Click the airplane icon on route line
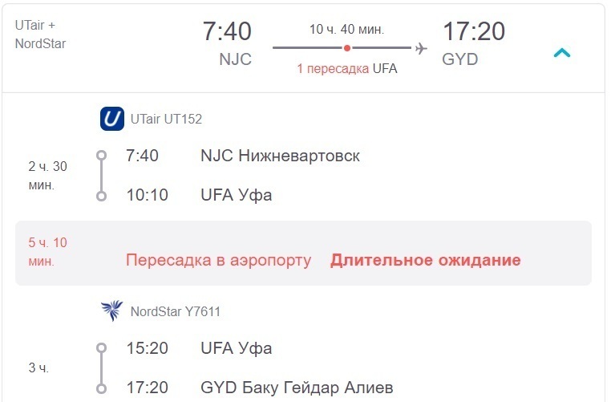This screenshot has width=611, height=402. tap(421, 48)
